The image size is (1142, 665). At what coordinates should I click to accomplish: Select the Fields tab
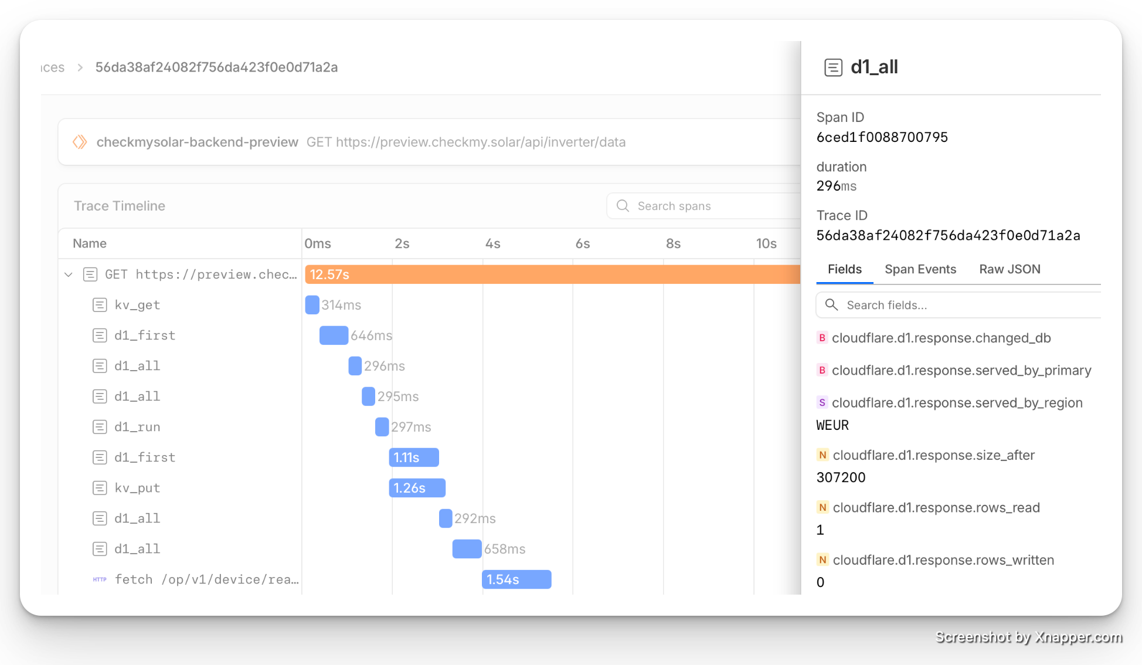click(844, 269)
